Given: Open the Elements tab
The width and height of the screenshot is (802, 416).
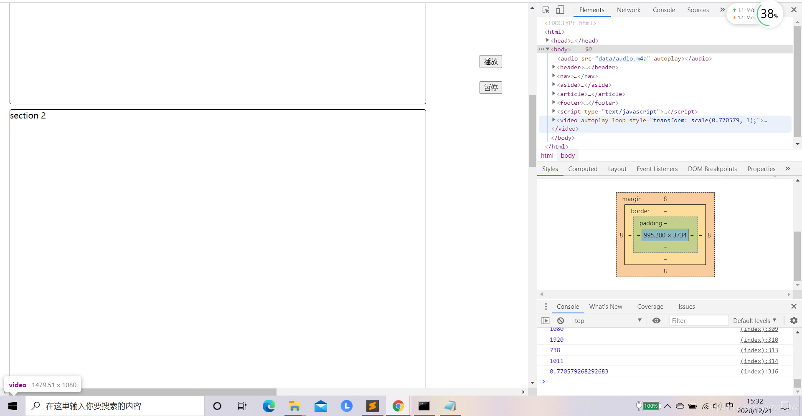Looking at the screenshot, I should [591, 10].
